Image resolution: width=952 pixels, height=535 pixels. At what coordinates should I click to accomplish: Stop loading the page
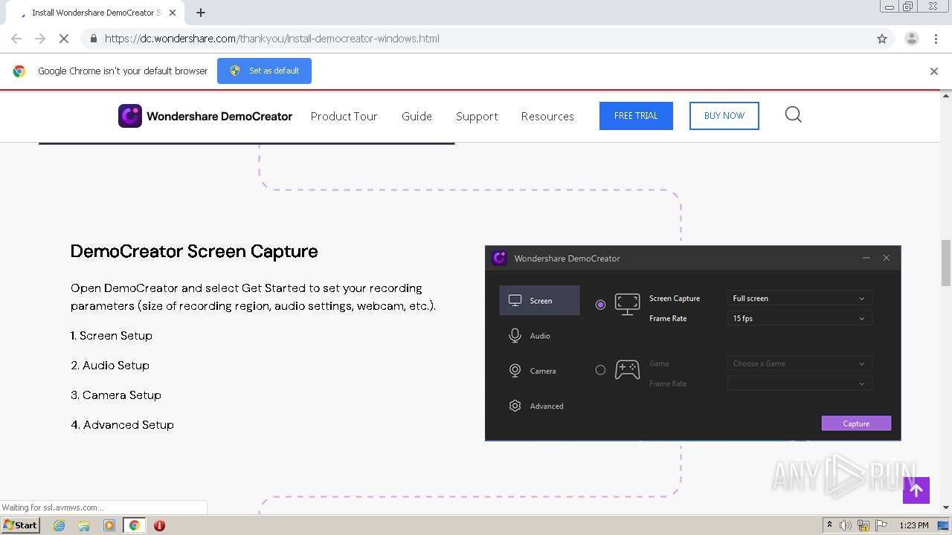pos(63,39)
